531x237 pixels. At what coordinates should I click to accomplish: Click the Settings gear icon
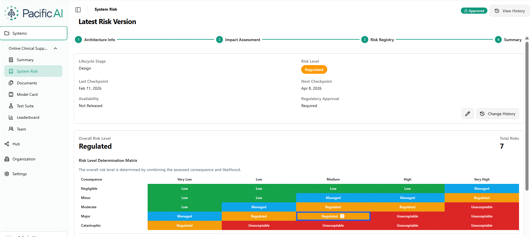coord(7,174)
